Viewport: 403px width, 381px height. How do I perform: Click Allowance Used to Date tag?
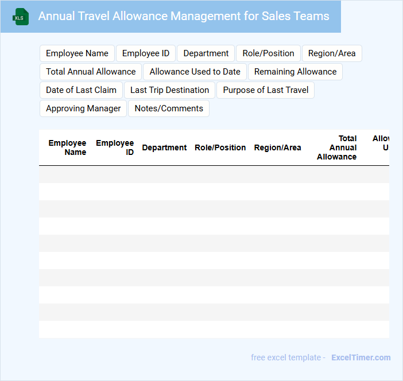tap(195, 72)
